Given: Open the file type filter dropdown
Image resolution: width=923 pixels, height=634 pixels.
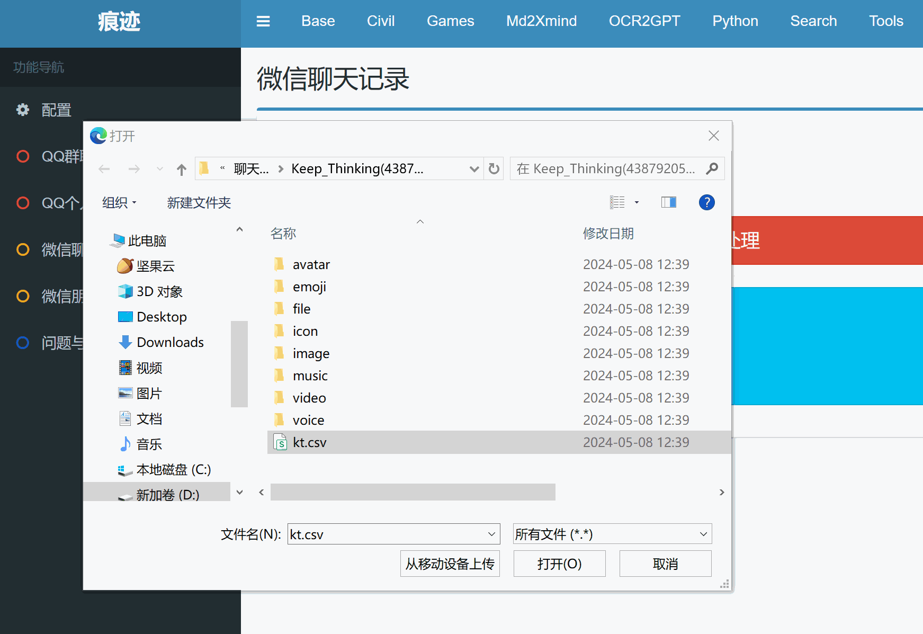Looking at the screenshot, I should (x=612, y=534).
